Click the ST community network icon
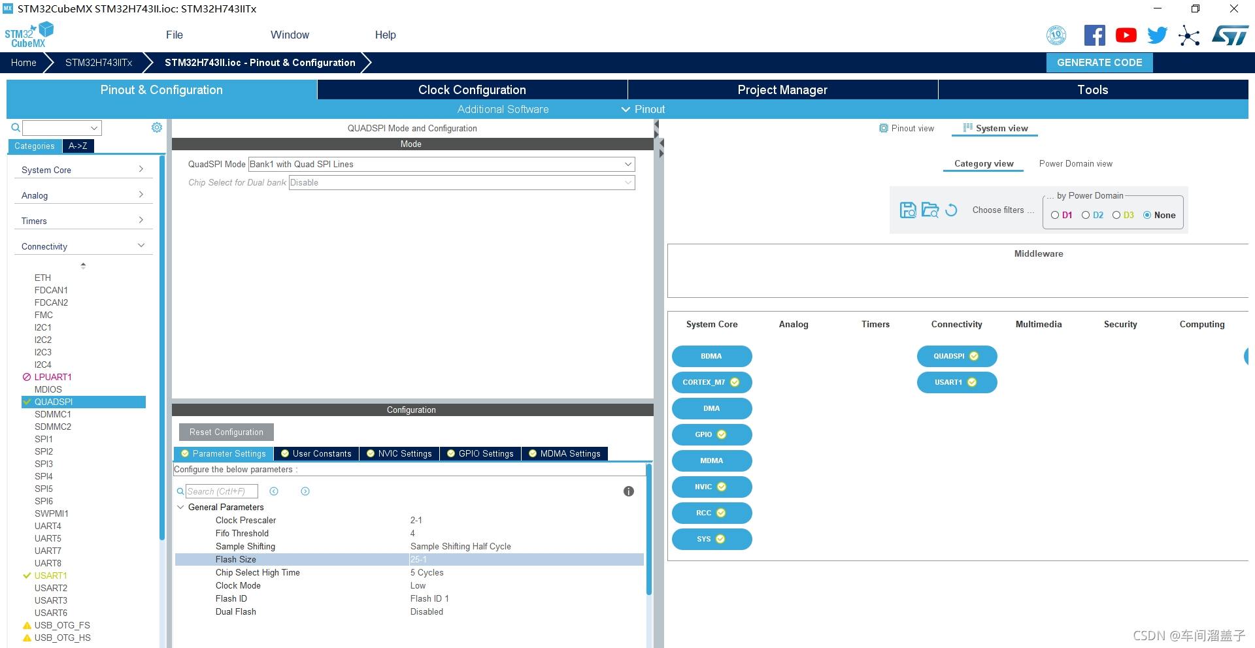The width and height of the screenshot is (1255, 648). [x=1189, y=35]
